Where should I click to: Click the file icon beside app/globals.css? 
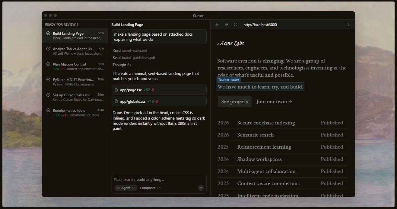point(116,101)
